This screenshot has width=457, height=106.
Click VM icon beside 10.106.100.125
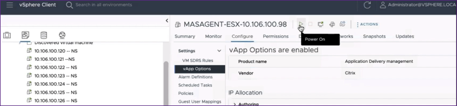[29, 92]
